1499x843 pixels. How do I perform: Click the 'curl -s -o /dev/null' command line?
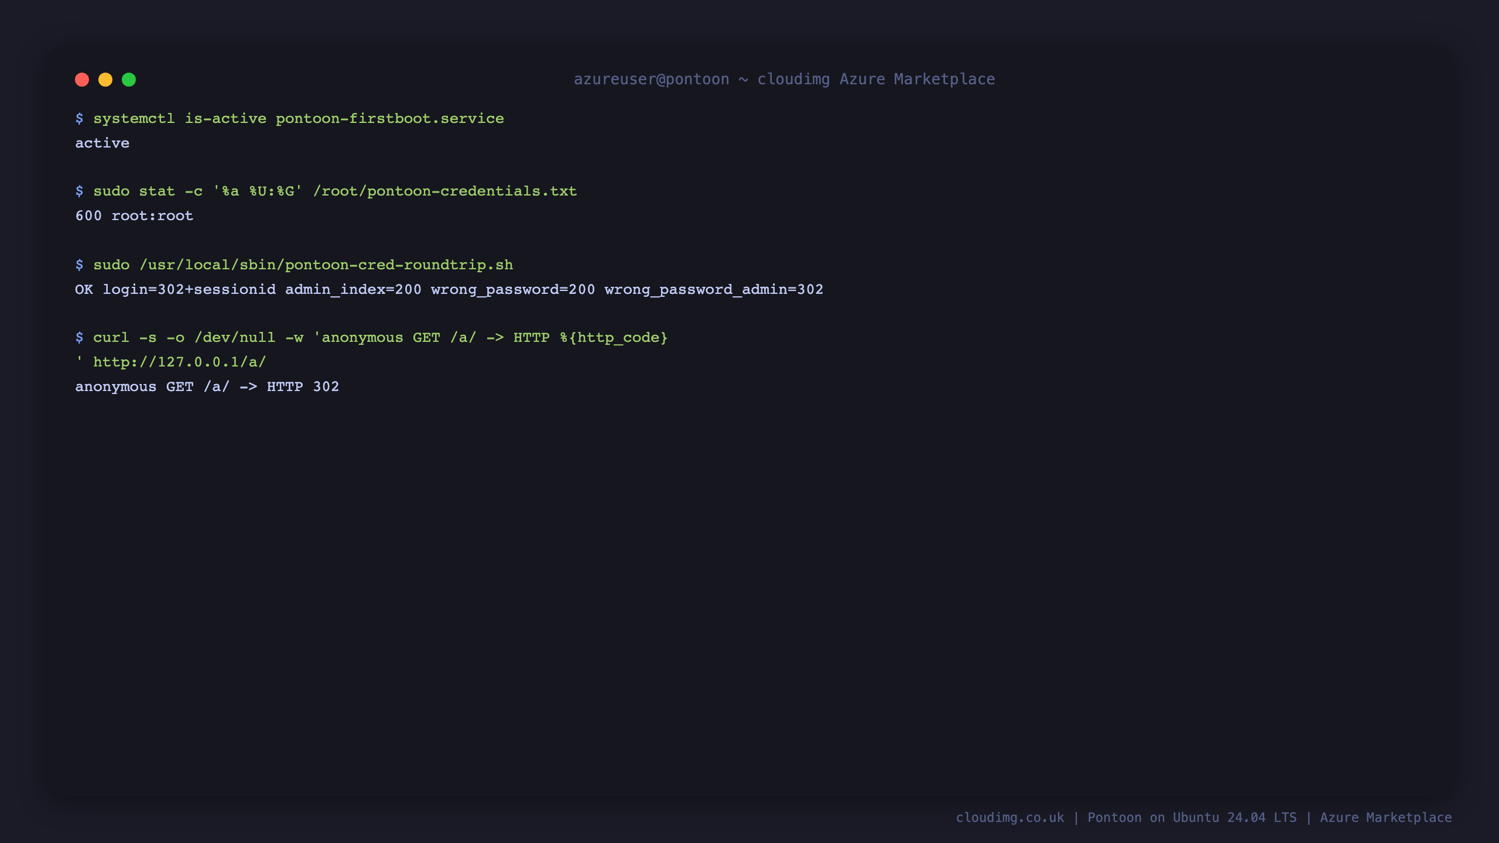[372, 337]
